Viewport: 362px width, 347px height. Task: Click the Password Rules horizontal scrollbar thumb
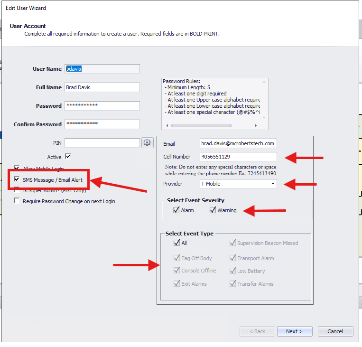coord(201,126)
